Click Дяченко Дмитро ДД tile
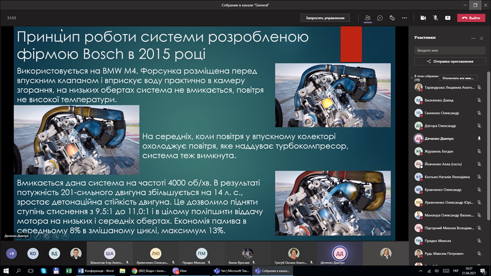The width and height of the screenshot is (491, 276). tap(339, 253)
